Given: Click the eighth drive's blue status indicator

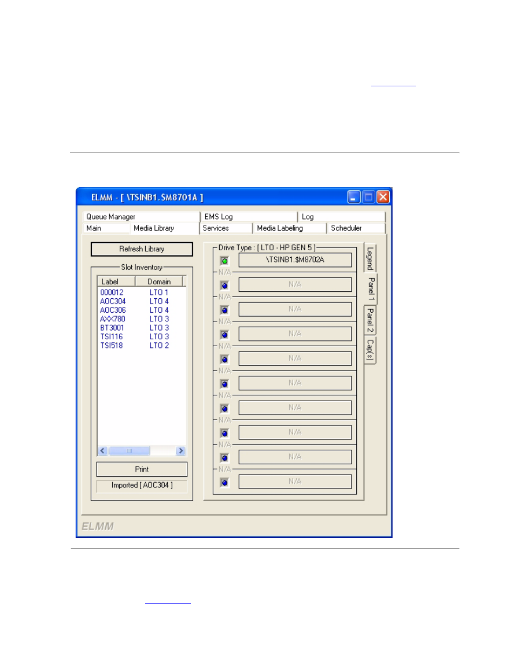Looking at the screenshot, I should pos(225,434).
